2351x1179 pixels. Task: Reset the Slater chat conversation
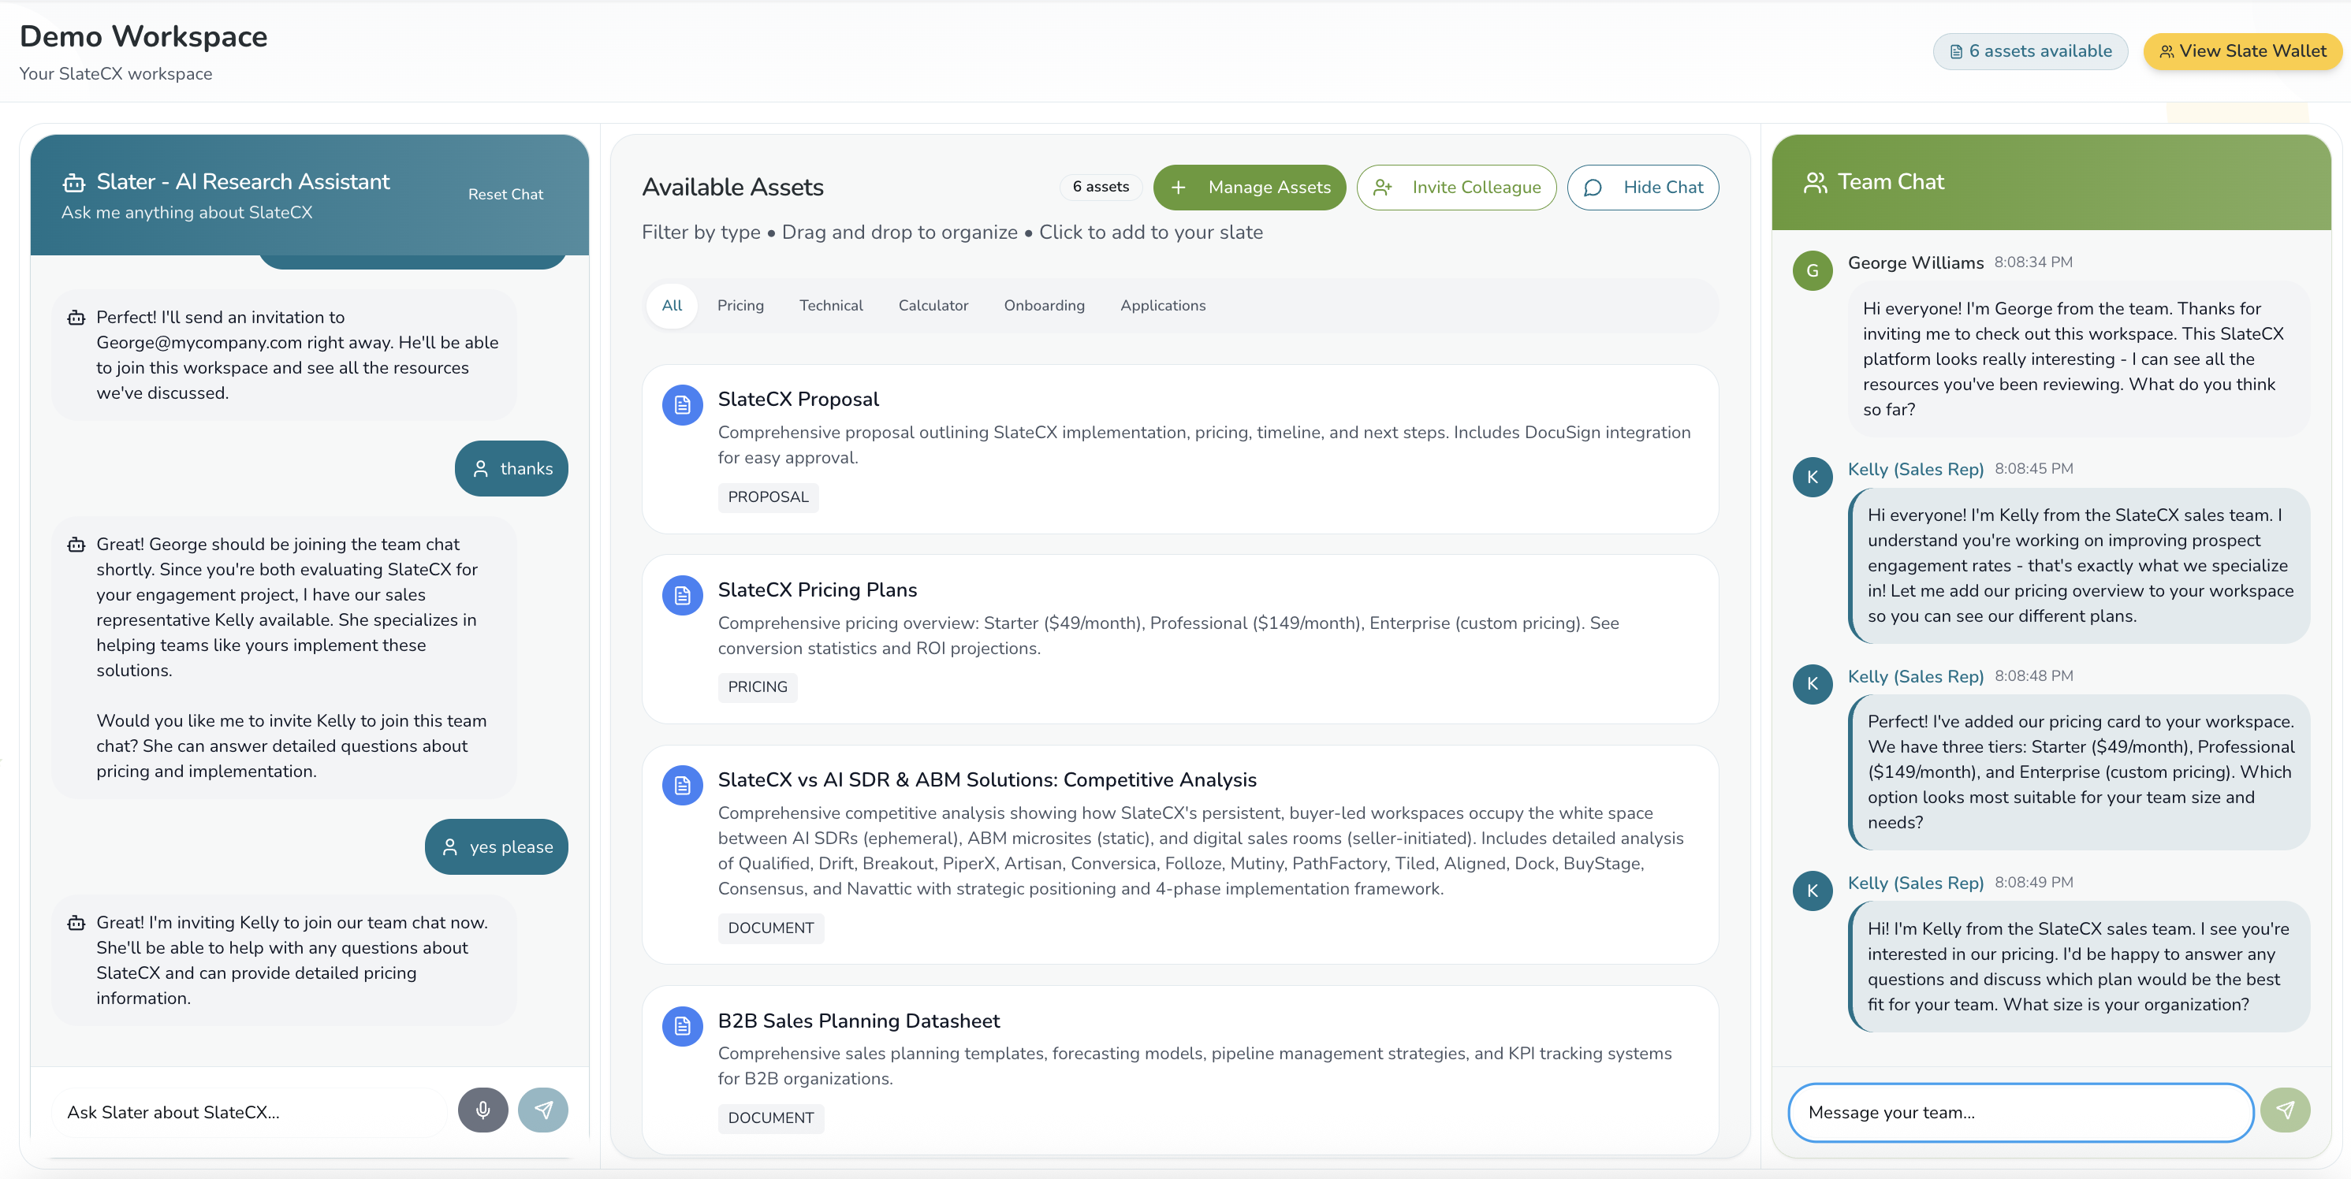(505, 195)
